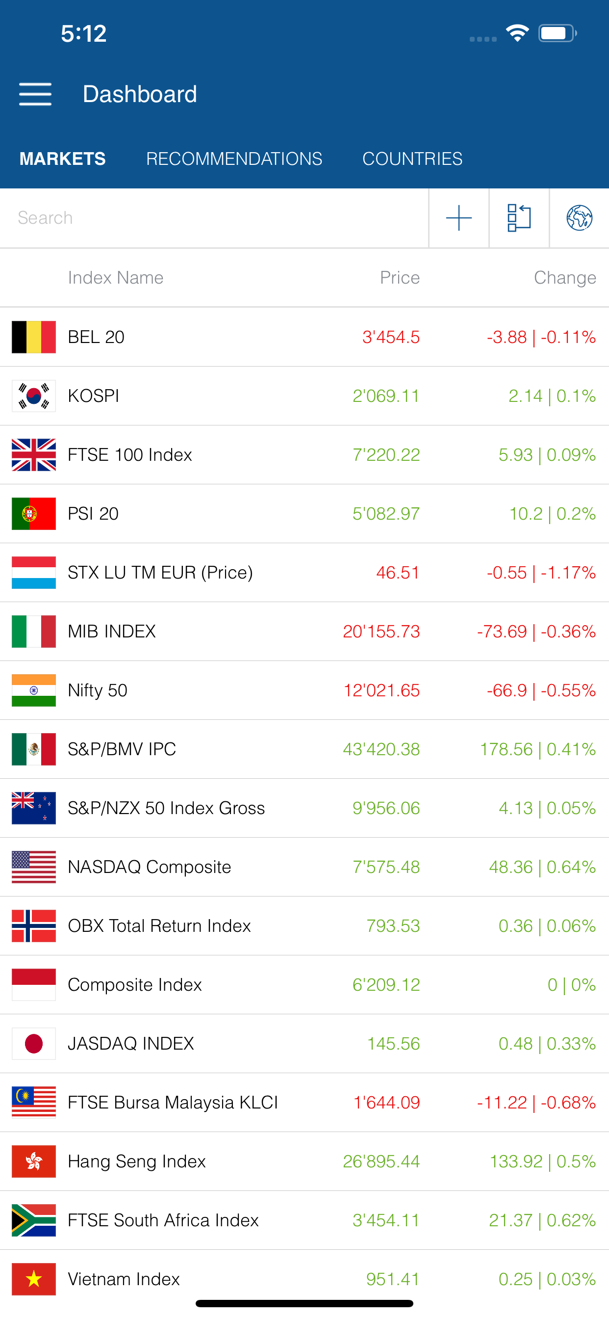Open the hamburger navigation menu
Viewport: 609px width, 1319px height.
[35, 94]
